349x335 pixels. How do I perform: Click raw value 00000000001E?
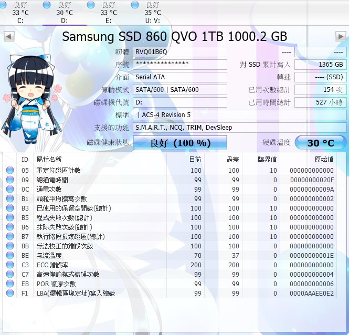click(312, 256)
